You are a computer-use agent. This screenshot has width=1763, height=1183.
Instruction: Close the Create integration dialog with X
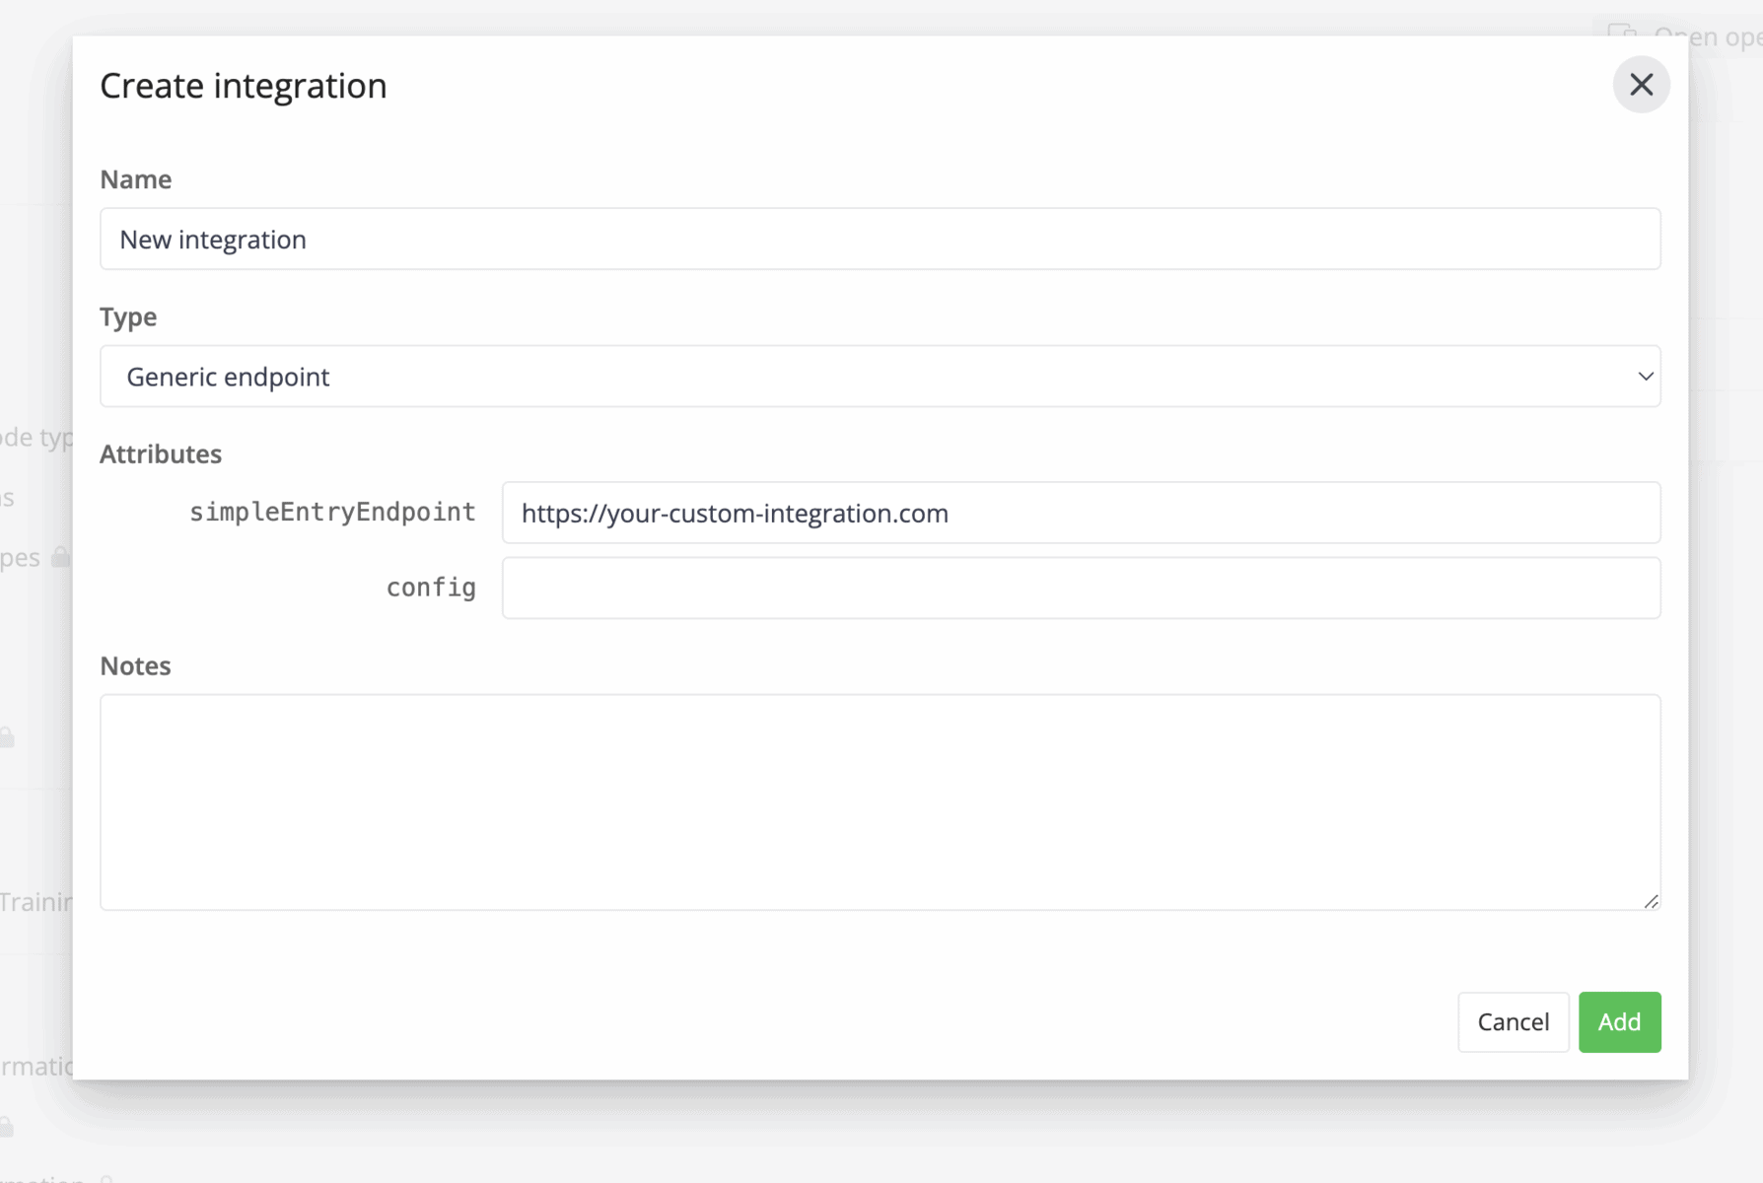coord(1641,85)
